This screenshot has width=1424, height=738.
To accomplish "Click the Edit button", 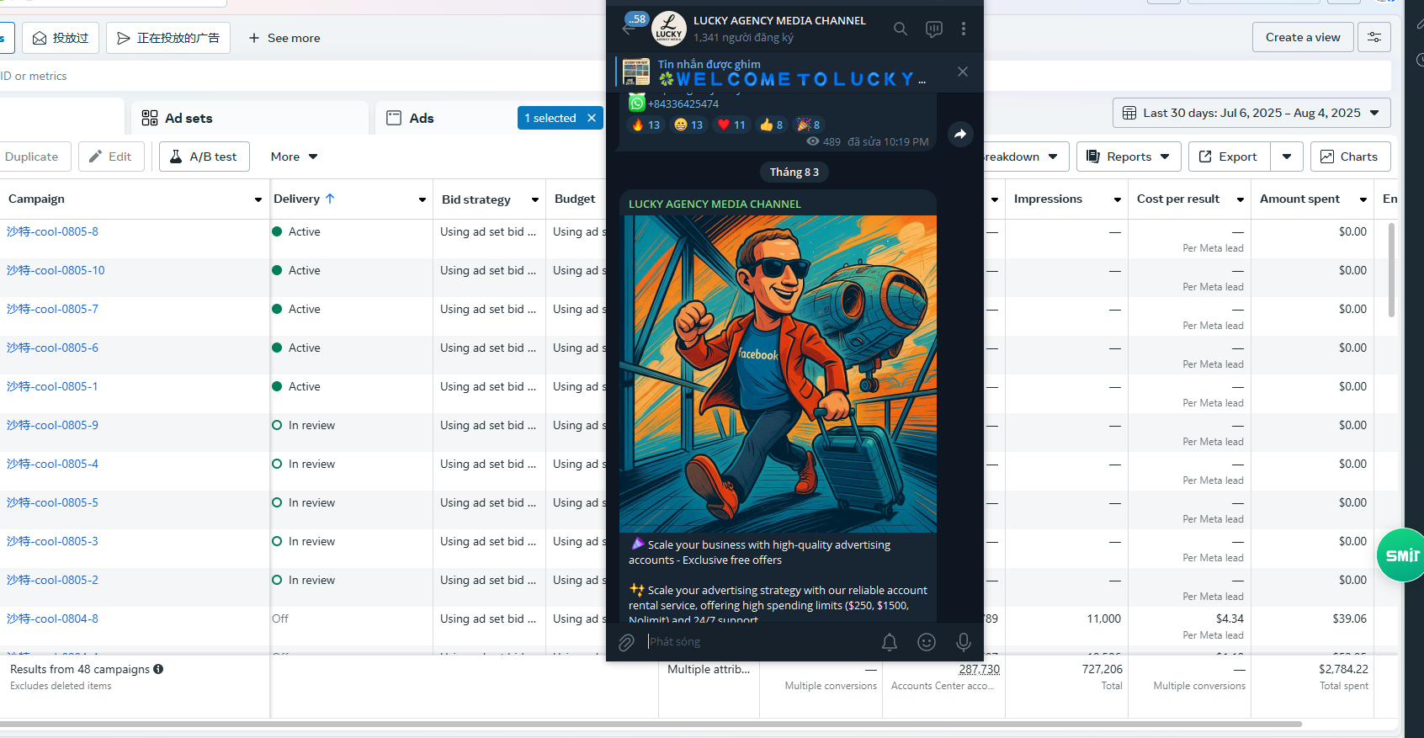I will coord(111,157).
